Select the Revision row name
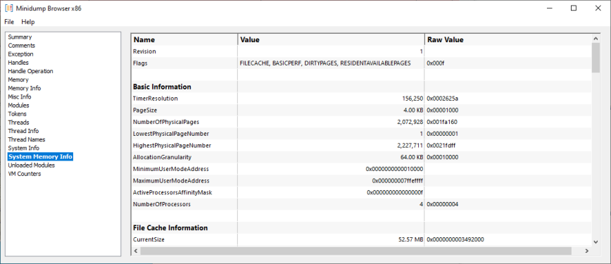This screenshot has height=264, width=611. point(144,51)
